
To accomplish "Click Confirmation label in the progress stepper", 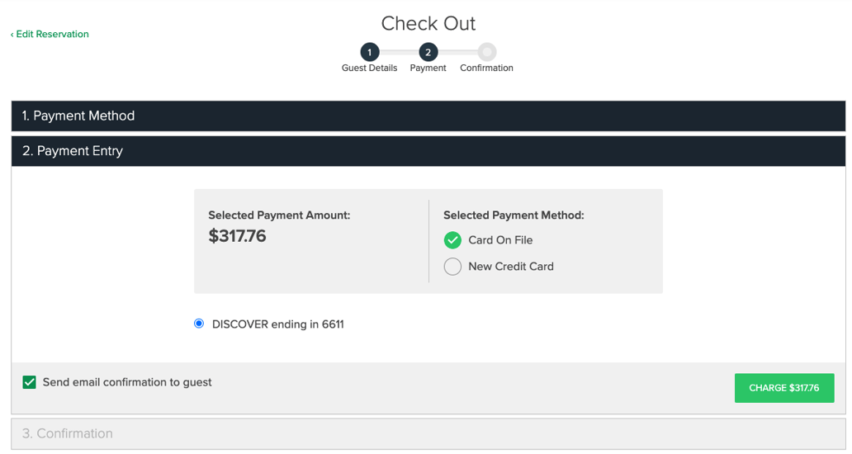I will pyautogui.click(x=486, y=69).
